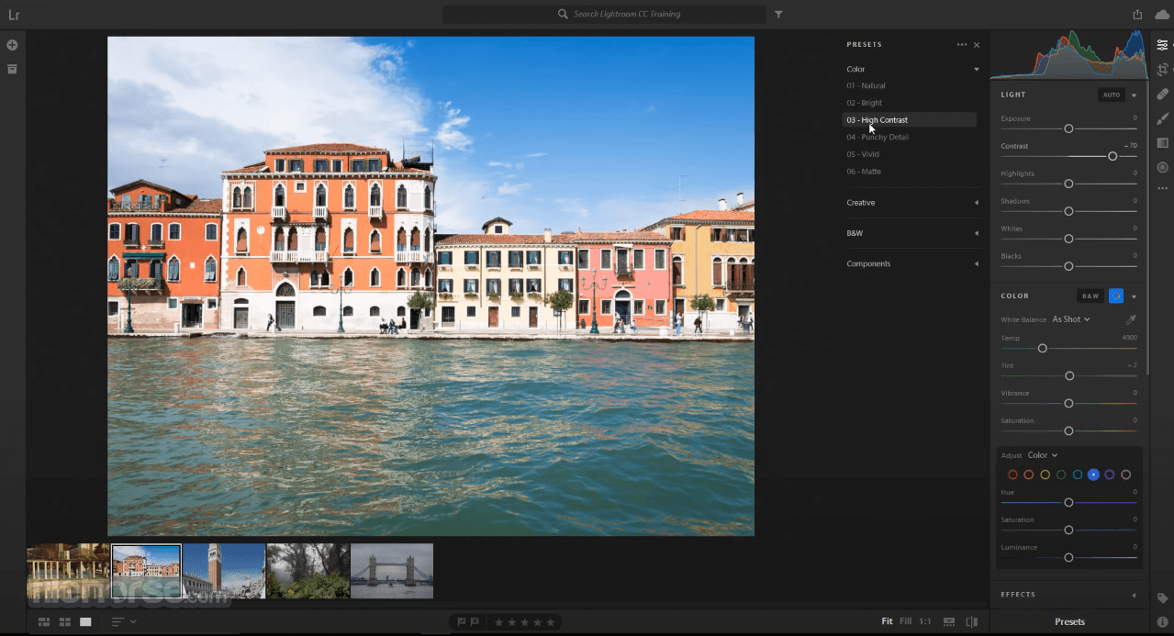1174x636 pixels.
Task: Open the White Balance As Shot dropdown
Action: (x=1070, y=319)
